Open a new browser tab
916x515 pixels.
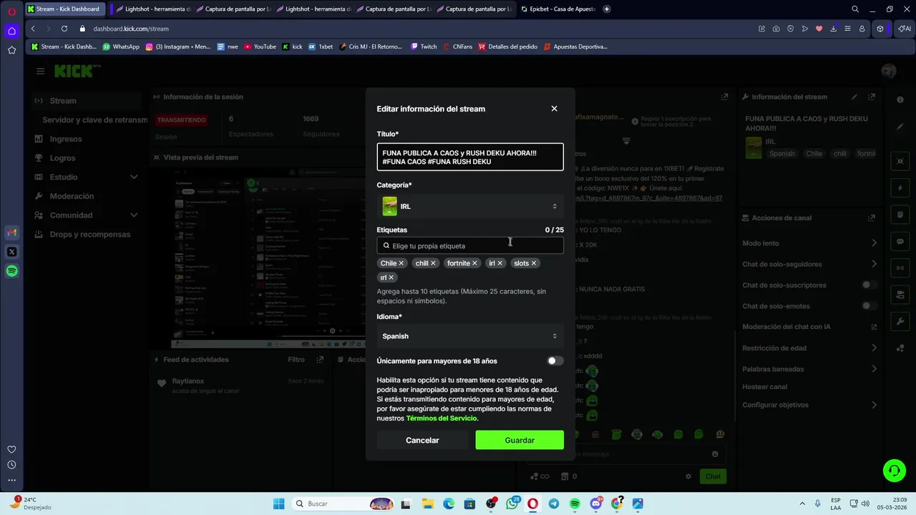pos(607,9)
